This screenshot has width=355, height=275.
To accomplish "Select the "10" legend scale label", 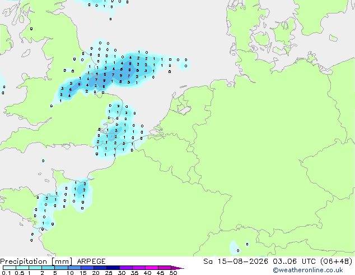I will (70, 273).
